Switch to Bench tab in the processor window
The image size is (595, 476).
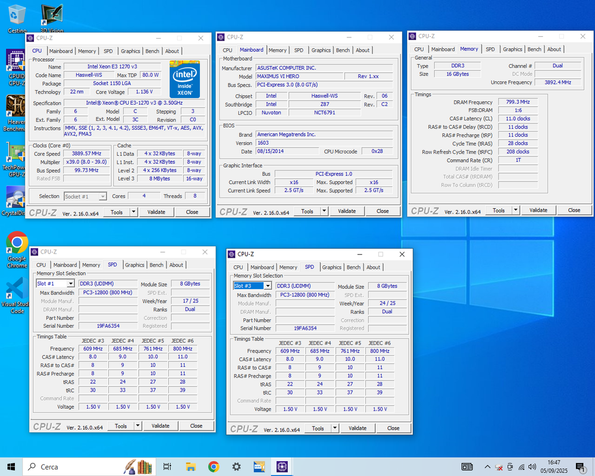point(152,51)
